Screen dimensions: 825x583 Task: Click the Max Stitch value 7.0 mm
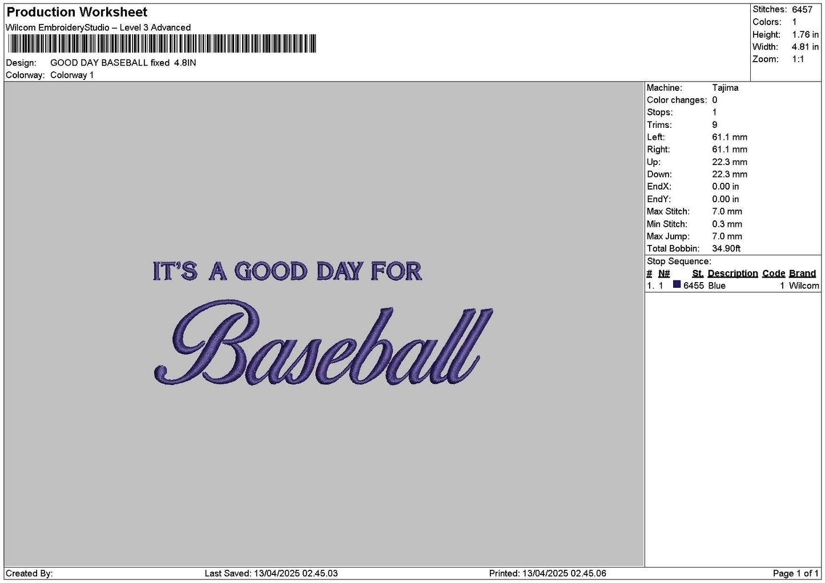pyautogui.click(x=727, y=211)
